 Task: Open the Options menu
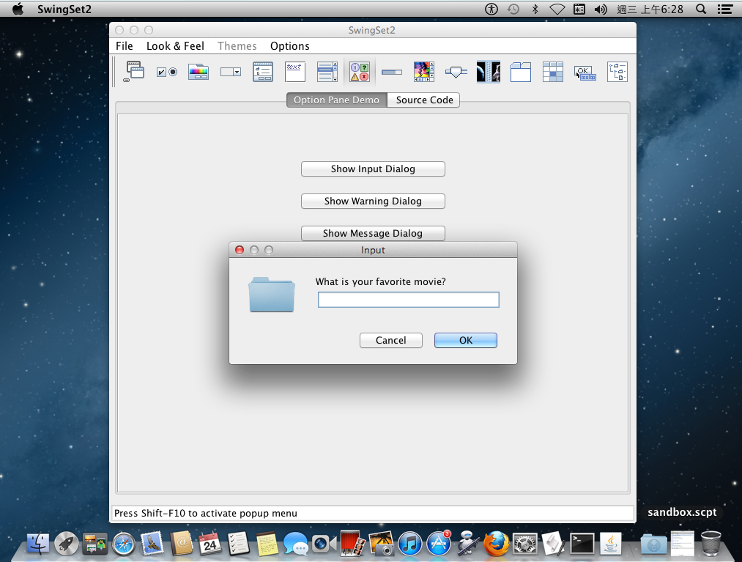pos(289,46)
